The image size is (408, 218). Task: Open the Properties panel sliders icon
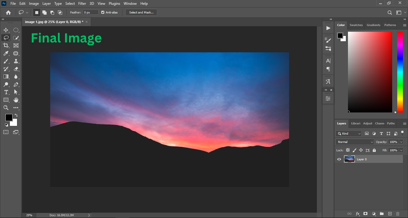328,99
